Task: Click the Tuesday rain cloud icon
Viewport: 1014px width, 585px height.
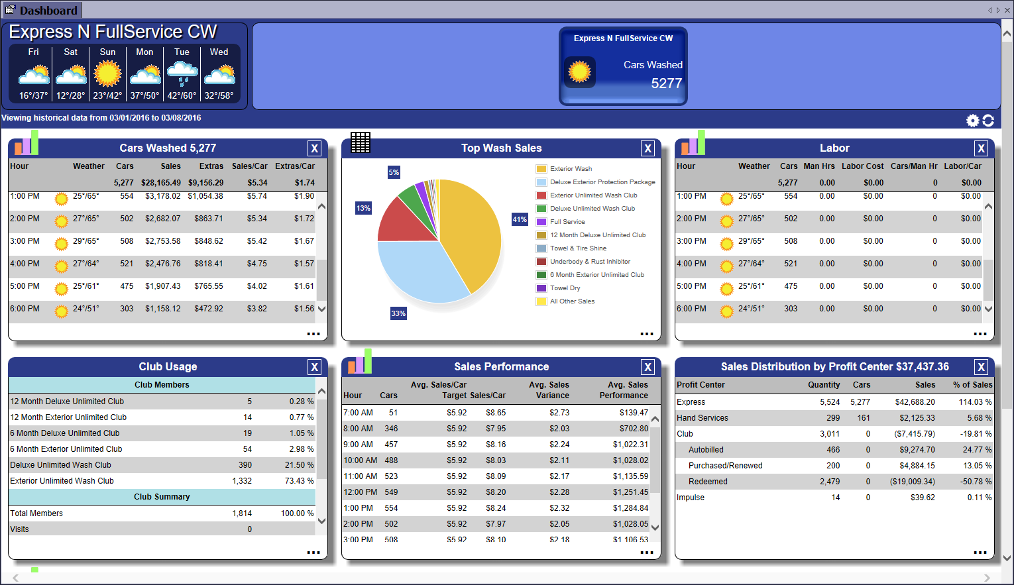Action: pyautogui.click(x=182, y=74)
